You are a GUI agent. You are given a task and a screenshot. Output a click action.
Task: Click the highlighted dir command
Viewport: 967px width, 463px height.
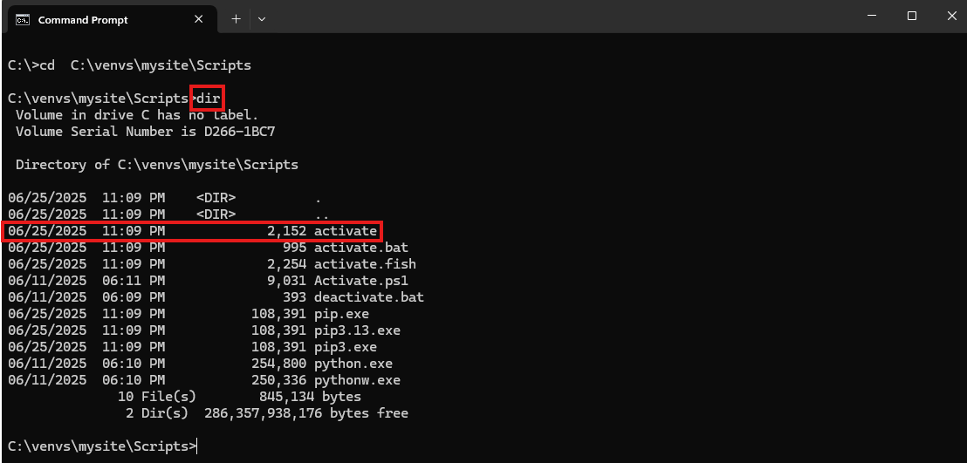click(x=207, y=99)
